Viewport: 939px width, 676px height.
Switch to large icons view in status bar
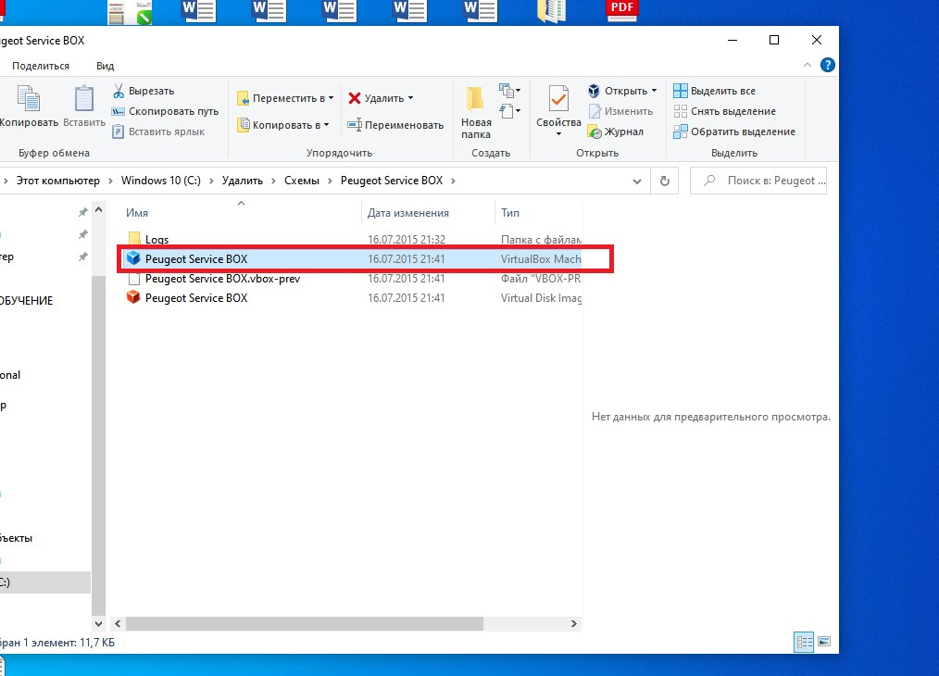824,642
